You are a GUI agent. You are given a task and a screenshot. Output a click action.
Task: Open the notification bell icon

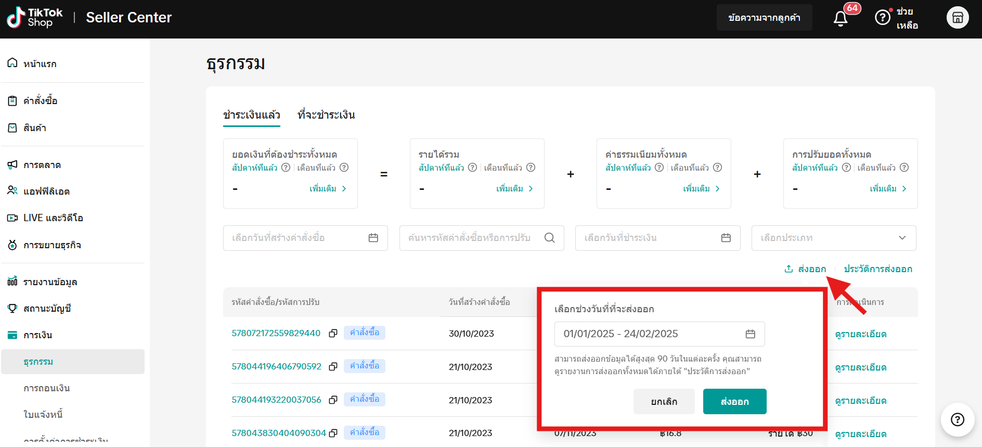pyautogui.click(x=840, y=19)
